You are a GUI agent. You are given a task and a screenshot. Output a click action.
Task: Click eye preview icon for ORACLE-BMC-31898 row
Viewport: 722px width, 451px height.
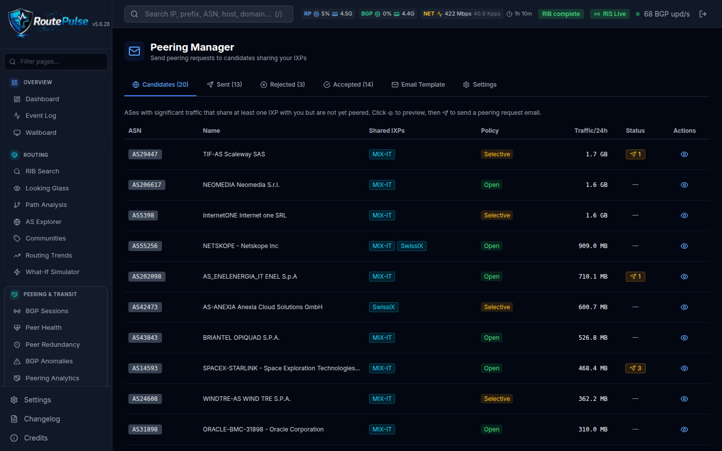[684, 429]
